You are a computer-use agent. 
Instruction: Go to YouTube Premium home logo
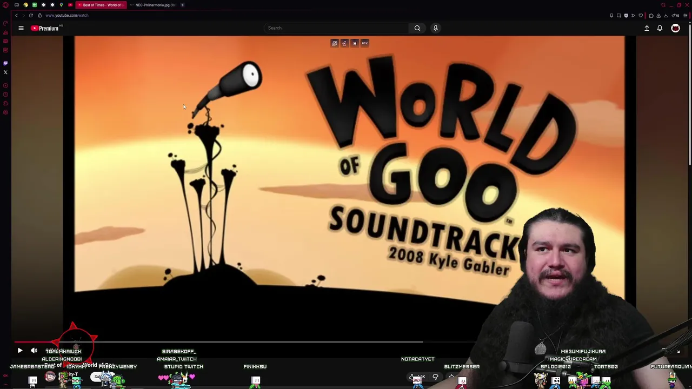coord(45,28)
